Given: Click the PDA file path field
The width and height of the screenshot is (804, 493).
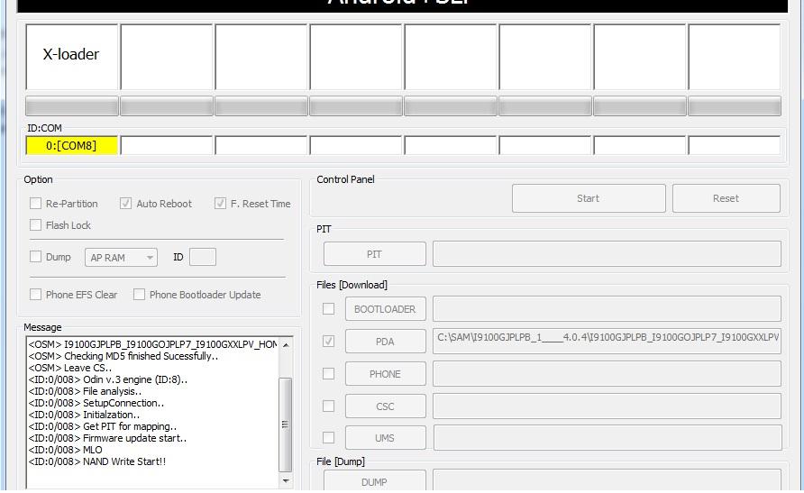Looking at the screenshot, I should pyautogui.click(x=608, y=341).
